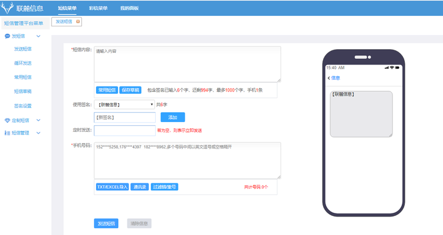Open 短信草稿 in sidebar

point(23,91)
